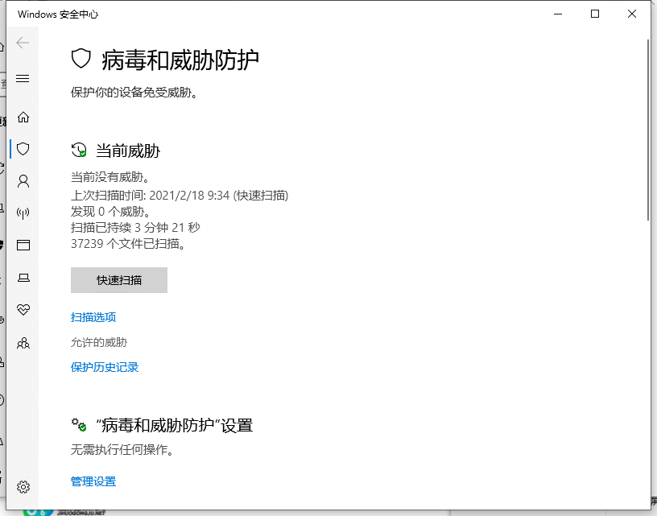Open App & browser control icon
This screenshot has height=516, width=657.
pos(23,246)
